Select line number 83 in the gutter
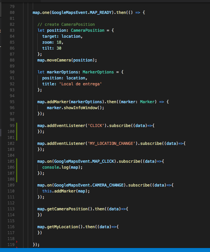The height and width of the screenshot is (252, 210). click(12, 30)
